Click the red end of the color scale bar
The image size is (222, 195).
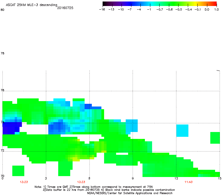pos(215,4)
